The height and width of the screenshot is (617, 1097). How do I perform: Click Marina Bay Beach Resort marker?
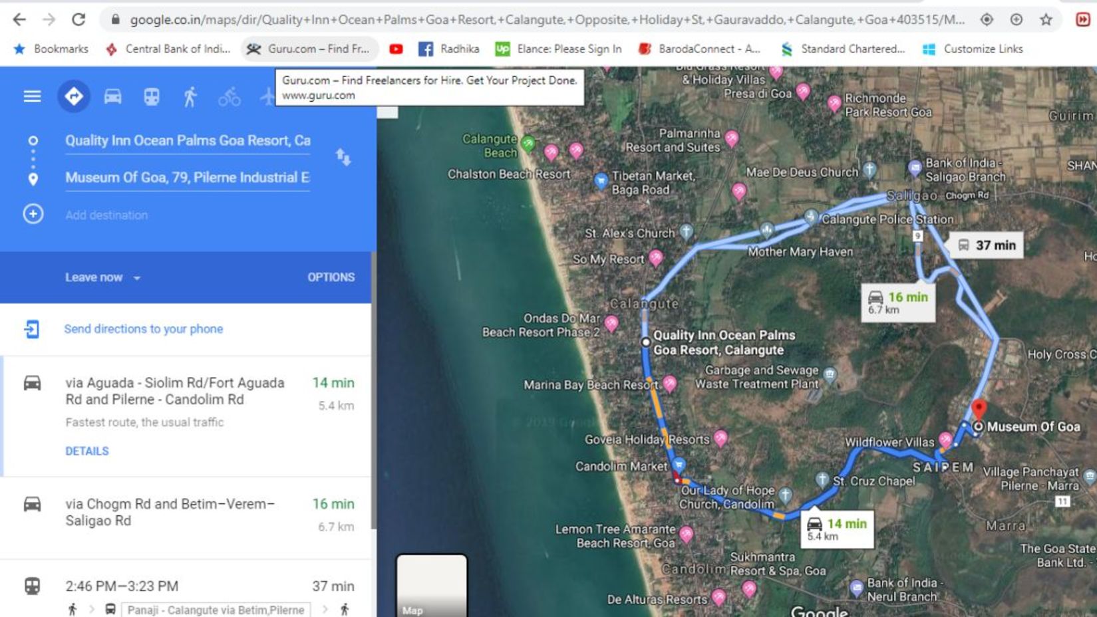[670, 383]
